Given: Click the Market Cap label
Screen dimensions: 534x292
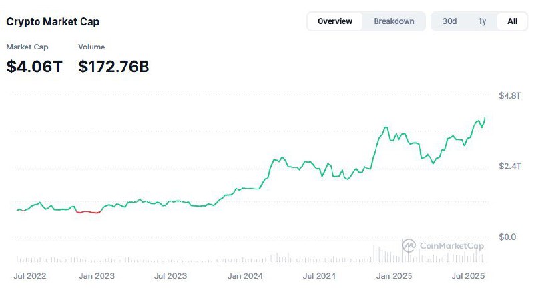Looking at the screenshot, I should [27, 47].
